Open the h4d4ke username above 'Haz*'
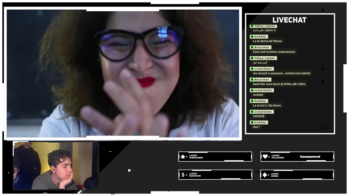This screenshot has height=196, width=349. coord(260,122)
